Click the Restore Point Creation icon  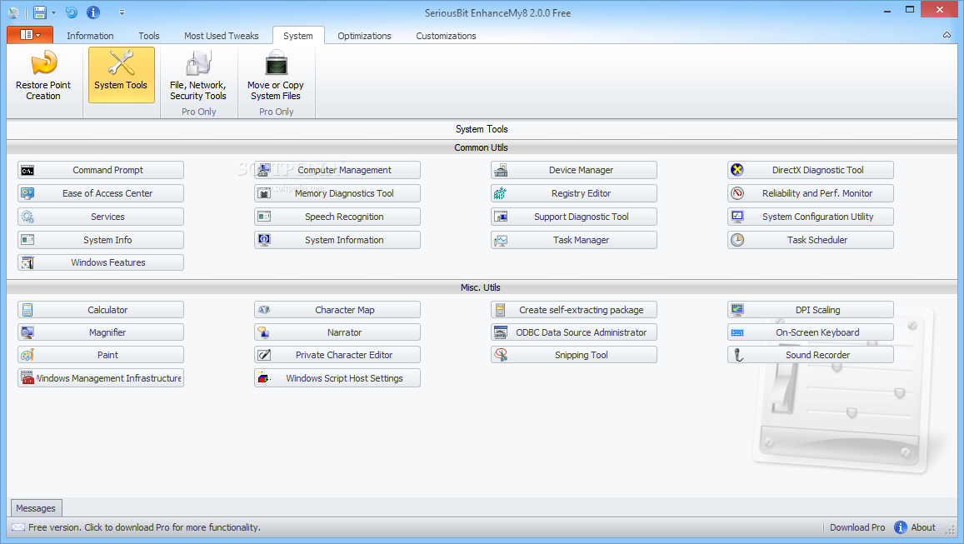click(x=43, y=62)
